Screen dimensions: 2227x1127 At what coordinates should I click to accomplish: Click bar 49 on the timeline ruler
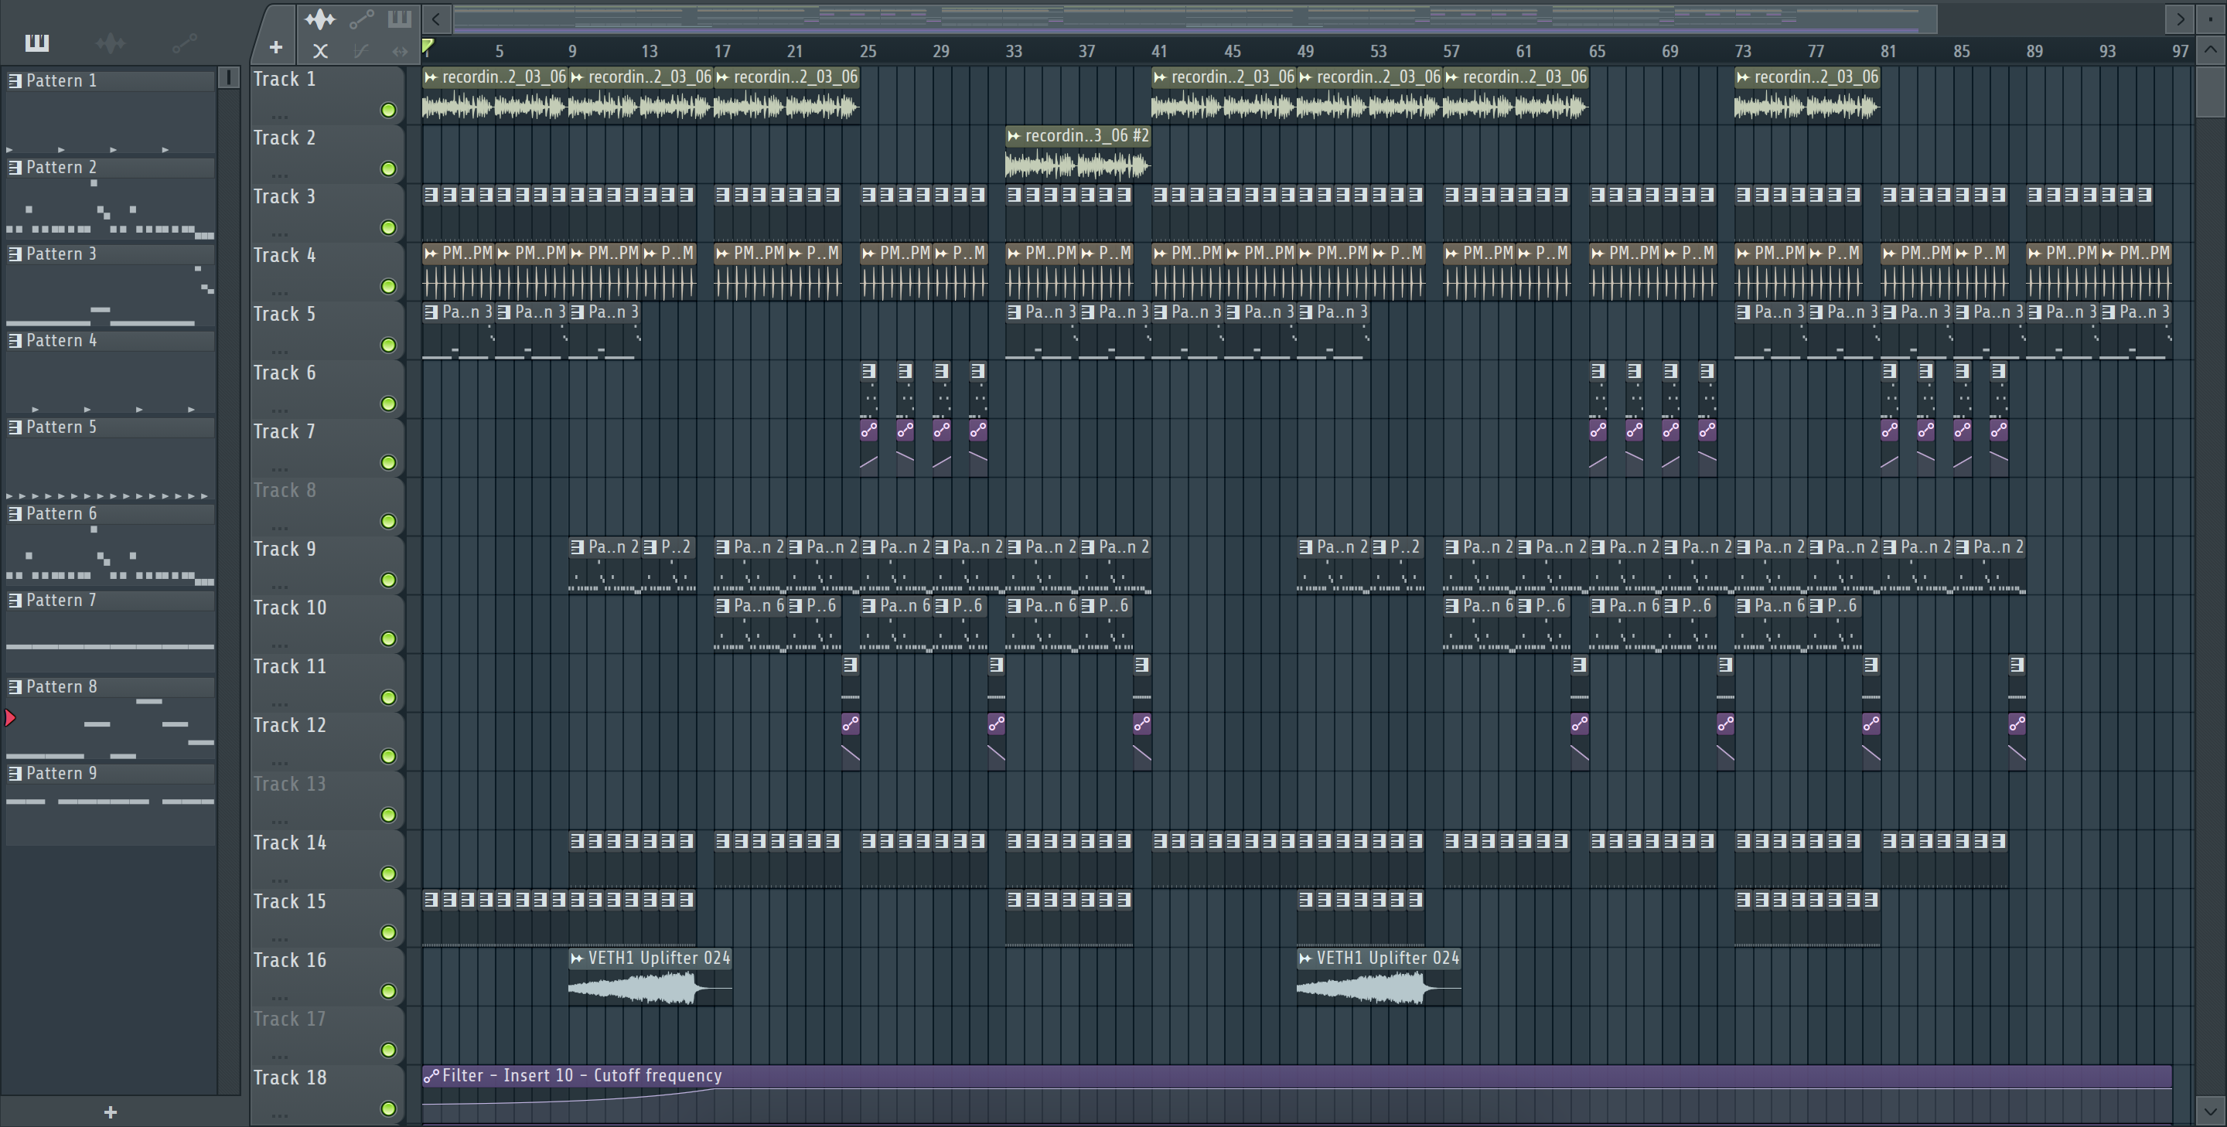click(1305, 51)
